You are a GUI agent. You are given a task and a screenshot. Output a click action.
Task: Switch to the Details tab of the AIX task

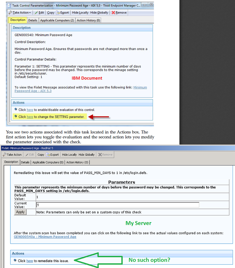point(33,20)
